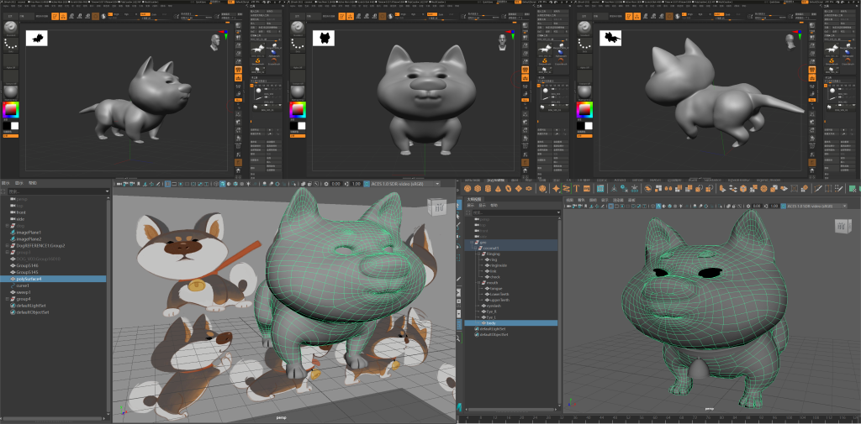This screenshot has width=861, height=424.
Task: Toggle Draw mode button in left ZBrush window
Action: click(x=63, y=17)
